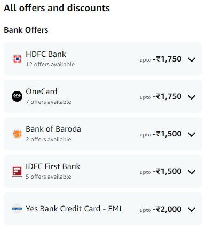Click the Bank of Baroda name
The width and height of the screenshot is (206, 229).
tap(53, 129)
